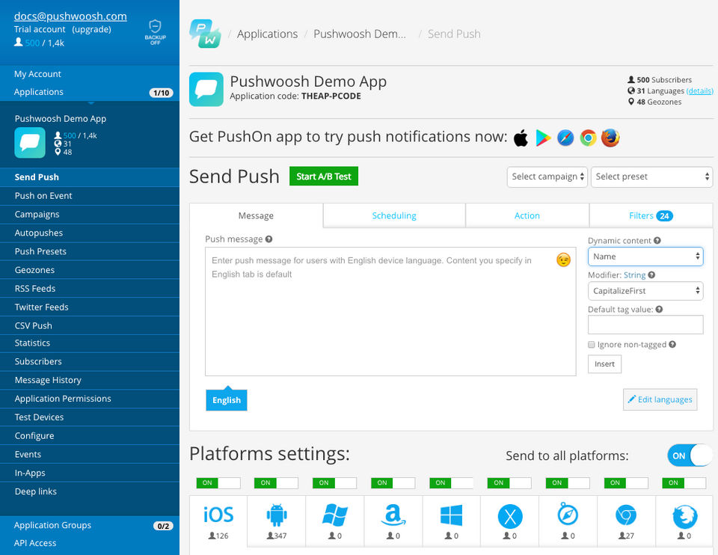Click the Pushwoosh Demo App header icon

[x=206, y=89]
